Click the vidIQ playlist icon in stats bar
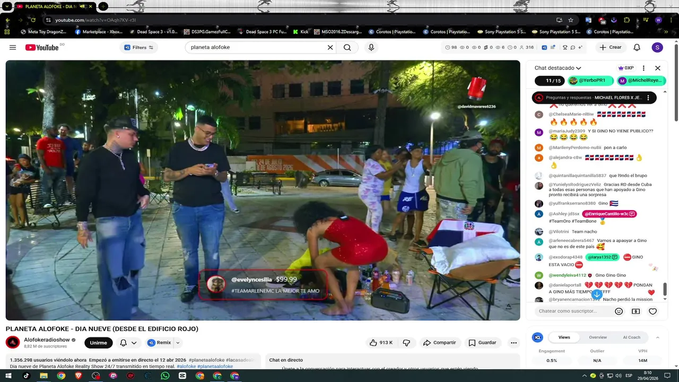679x382 pixels. pos(553,47)
